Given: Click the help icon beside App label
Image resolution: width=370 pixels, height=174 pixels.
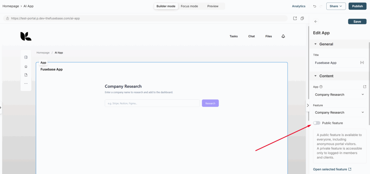Looking at the screenshot, I should [321, 87].
